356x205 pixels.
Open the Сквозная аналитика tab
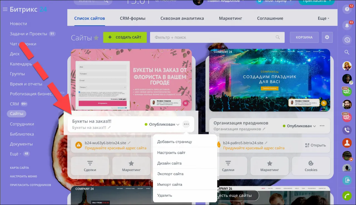coord(182,18)
